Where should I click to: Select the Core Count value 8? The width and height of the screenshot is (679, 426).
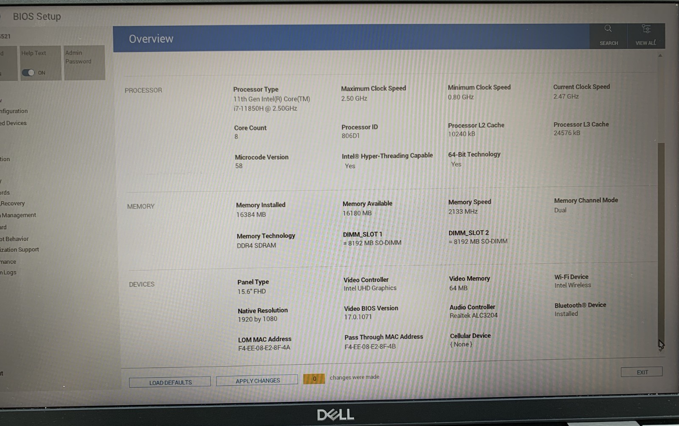[x=236, y=136]
